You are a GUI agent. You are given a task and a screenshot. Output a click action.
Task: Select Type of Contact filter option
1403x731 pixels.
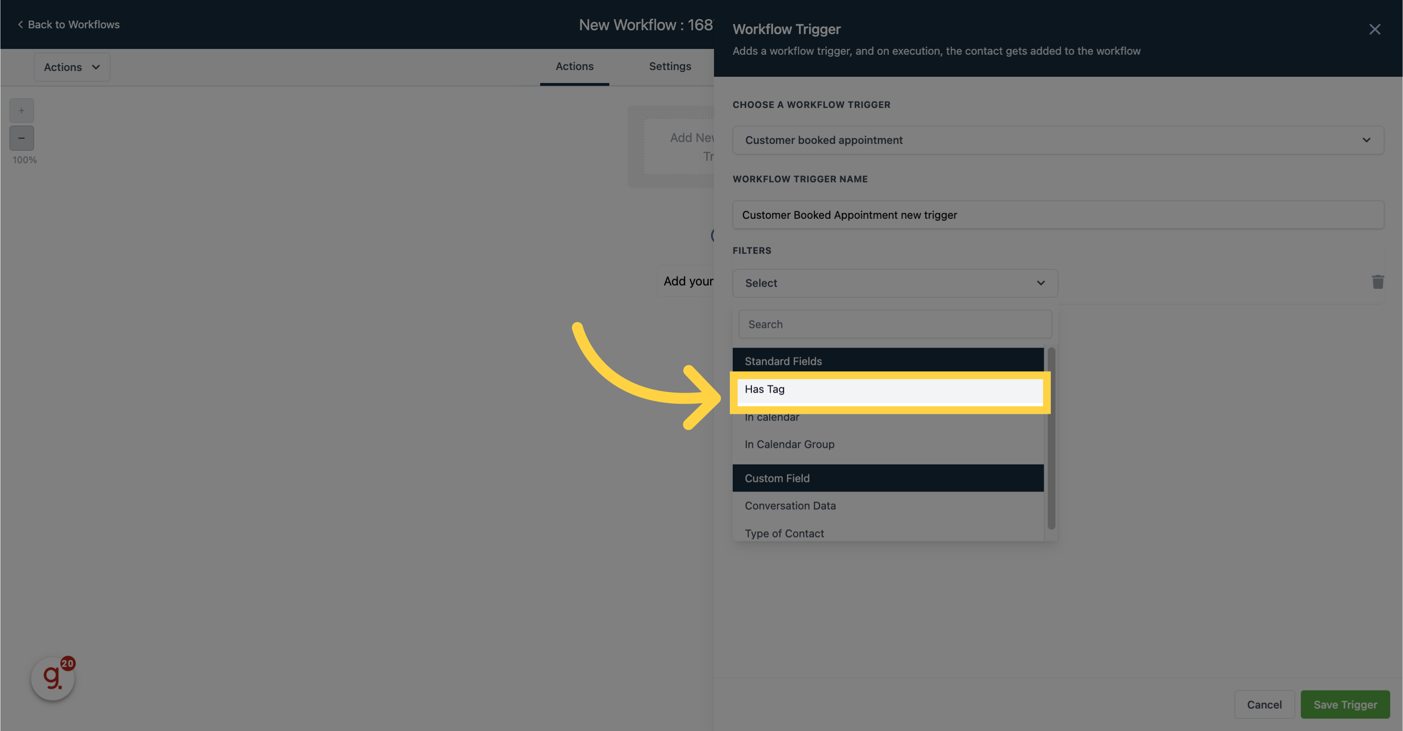tap(784, 533)
